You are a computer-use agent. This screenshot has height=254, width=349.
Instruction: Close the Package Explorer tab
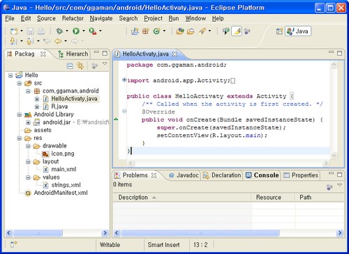pos(43,54)
